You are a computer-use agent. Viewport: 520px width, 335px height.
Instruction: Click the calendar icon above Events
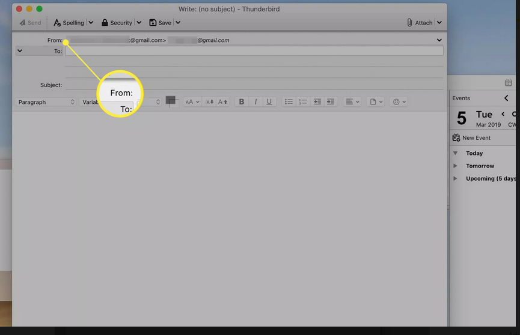508,82
